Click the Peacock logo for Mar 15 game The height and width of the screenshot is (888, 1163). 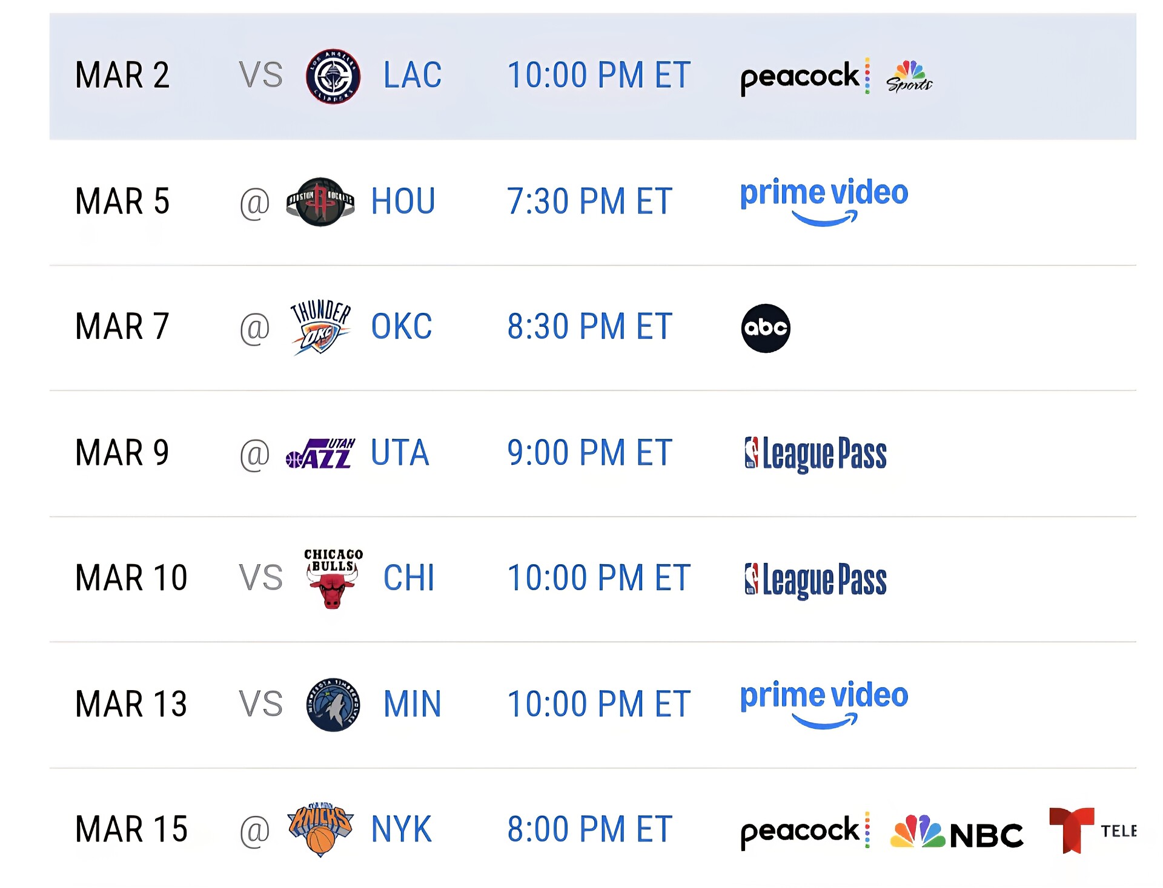tap(804, 830)
